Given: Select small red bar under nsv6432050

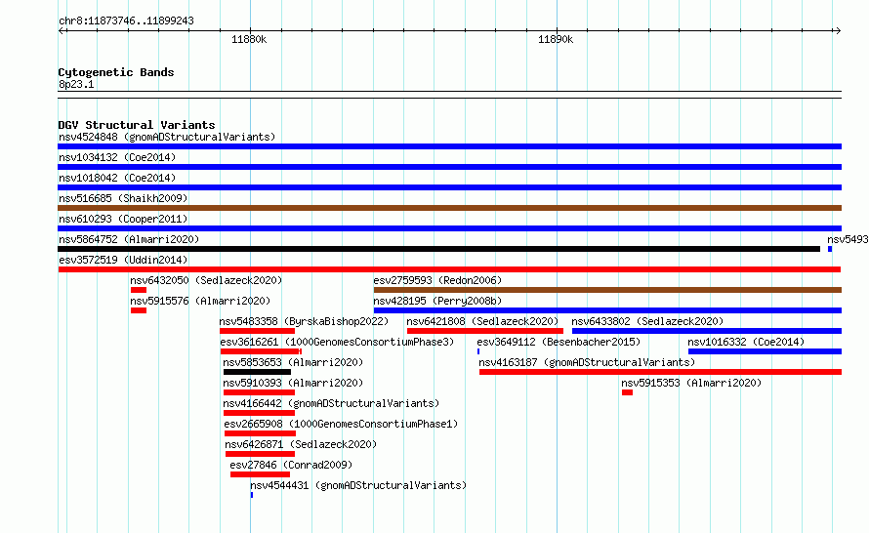Looking at the screenshot, I should (139, 290).
